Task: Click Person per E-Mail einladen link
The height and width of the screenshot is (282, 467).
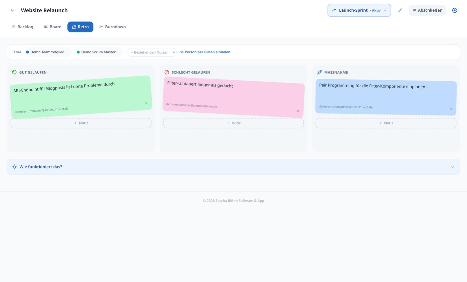Action: (x=205, y=52)
